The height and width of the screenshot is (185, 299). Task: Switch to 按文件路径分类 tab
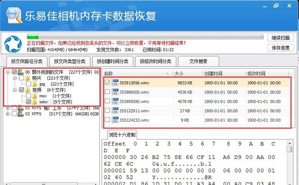27,61
